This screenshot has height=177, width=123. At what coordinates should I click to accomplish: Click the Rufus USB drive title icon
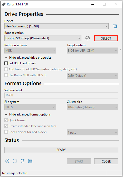4,4
